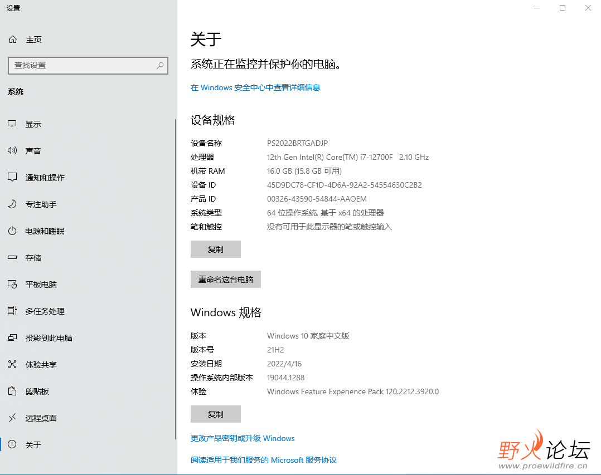Click the Remote Desktop icon

pyautogui.click(x=12, y=418)
